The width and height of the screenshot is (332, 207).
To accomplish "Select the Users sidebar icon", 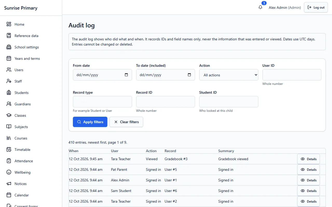I will pyautogui.click(x=9, y=70).
